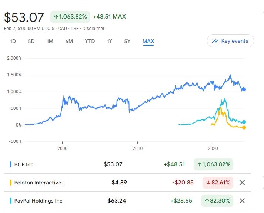Click blue BCE endpoint dot on chart
The height and width of the screenshot is (213, 264).
[244, 89]
